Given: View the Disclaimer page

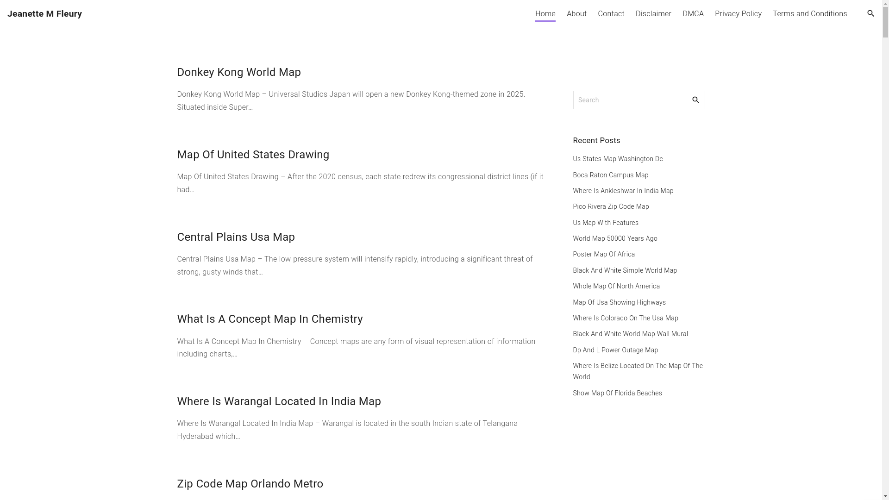Looking at the screenshot, I should pyautogui.click(x=653, y=14).
